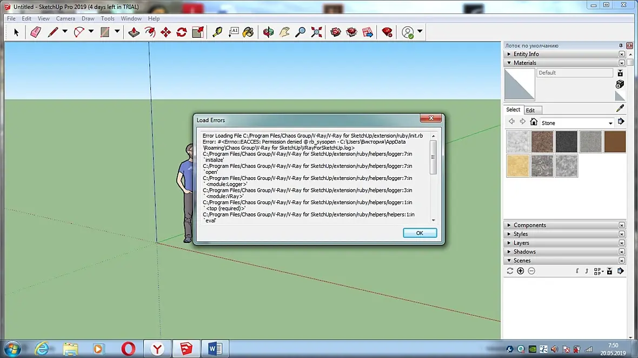Screen dimensions: 638x358
Task: Pick the yellow sandstone swatch
Action: coord(517,166)
